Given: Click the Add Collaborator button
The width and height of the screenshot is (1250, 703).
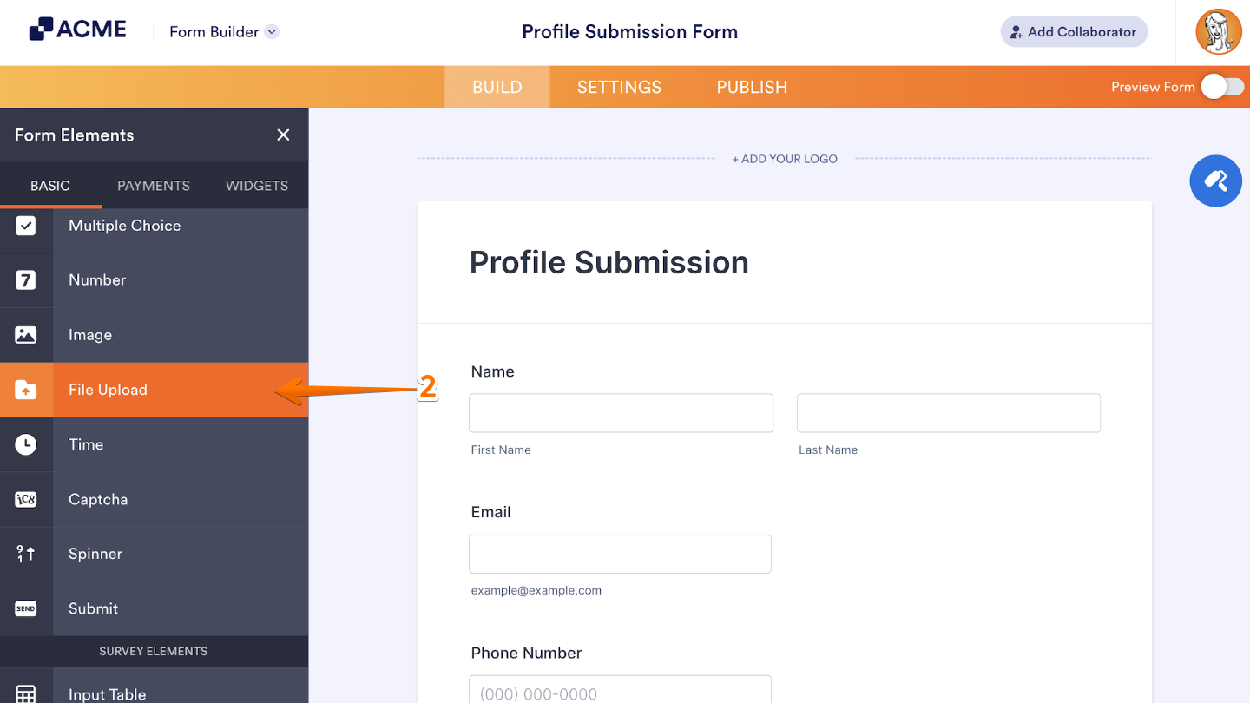Looking at the screenshot, I should (x=1074, y=31).
